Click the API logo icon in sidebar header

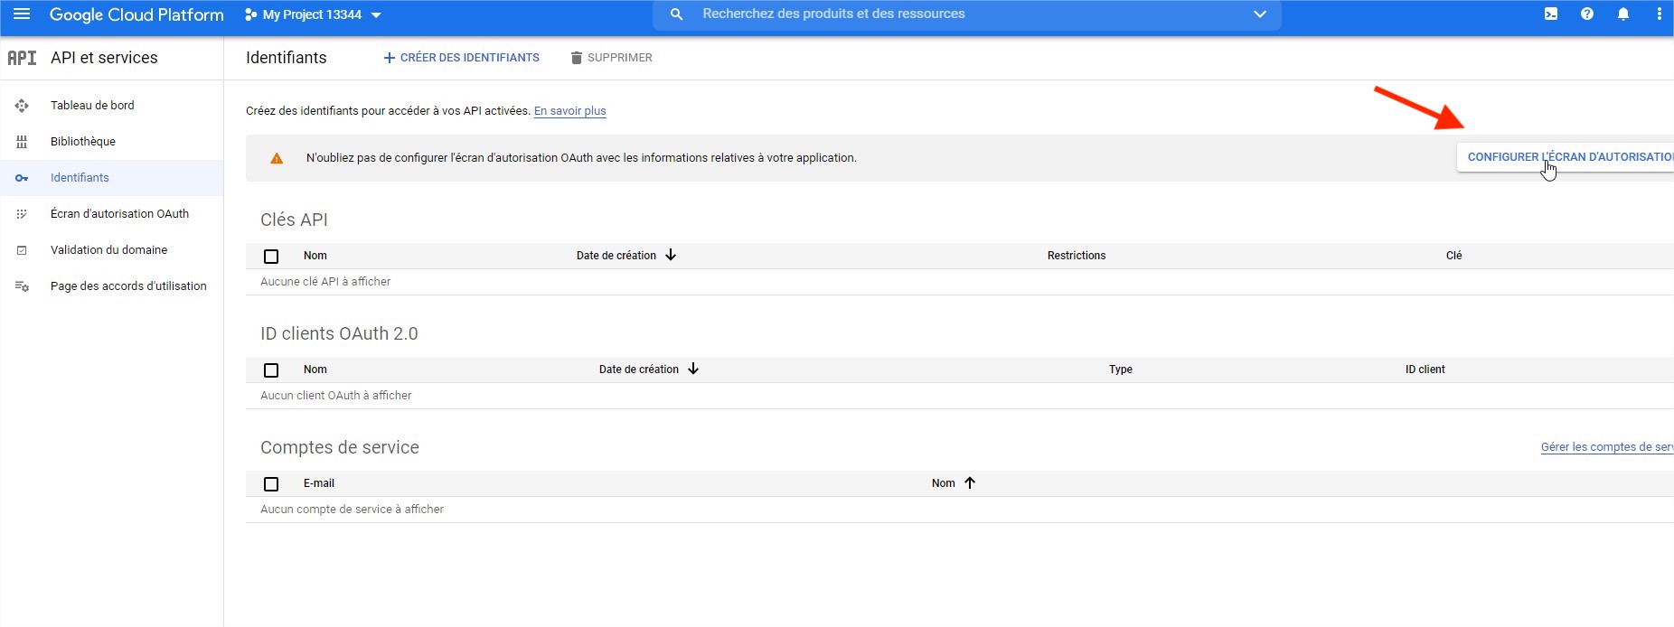click(x=22, y=58)
